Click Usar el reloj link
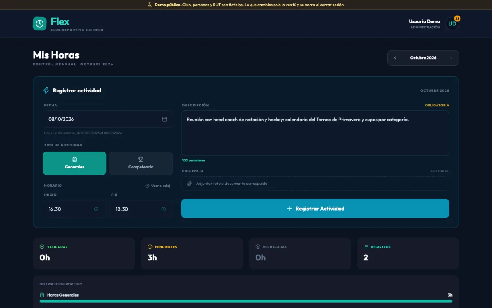Screen dimensions: 492x308 (158, 186)
